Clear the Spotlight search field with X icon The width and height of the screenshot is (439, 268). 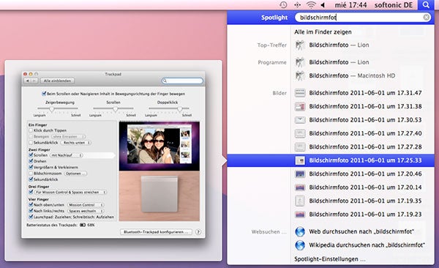coord(426,18)
